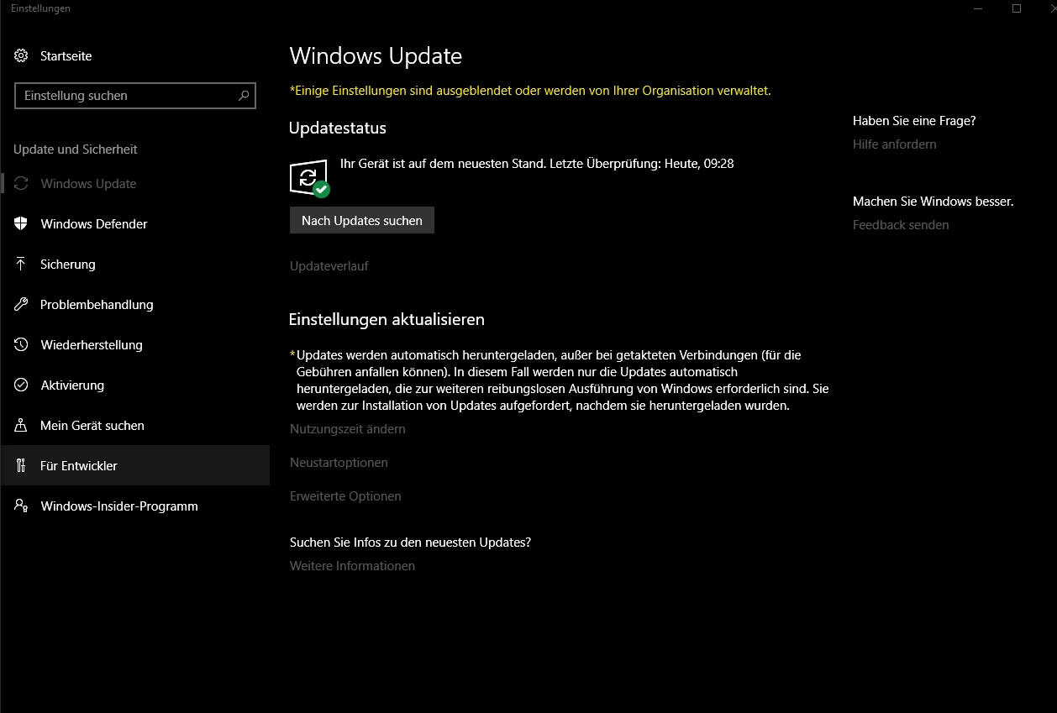
Task: Minimize the Einstellungen window
Action: click(977, 8)
